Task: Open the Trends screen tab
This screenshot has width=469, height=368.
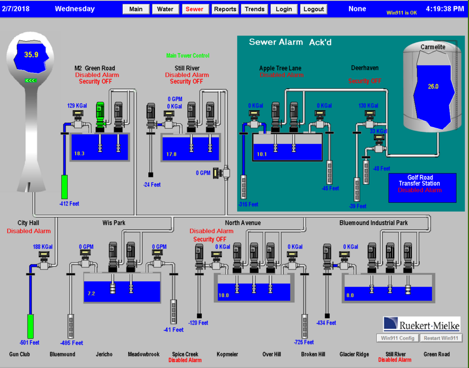Action: click(x=254, y=8)
